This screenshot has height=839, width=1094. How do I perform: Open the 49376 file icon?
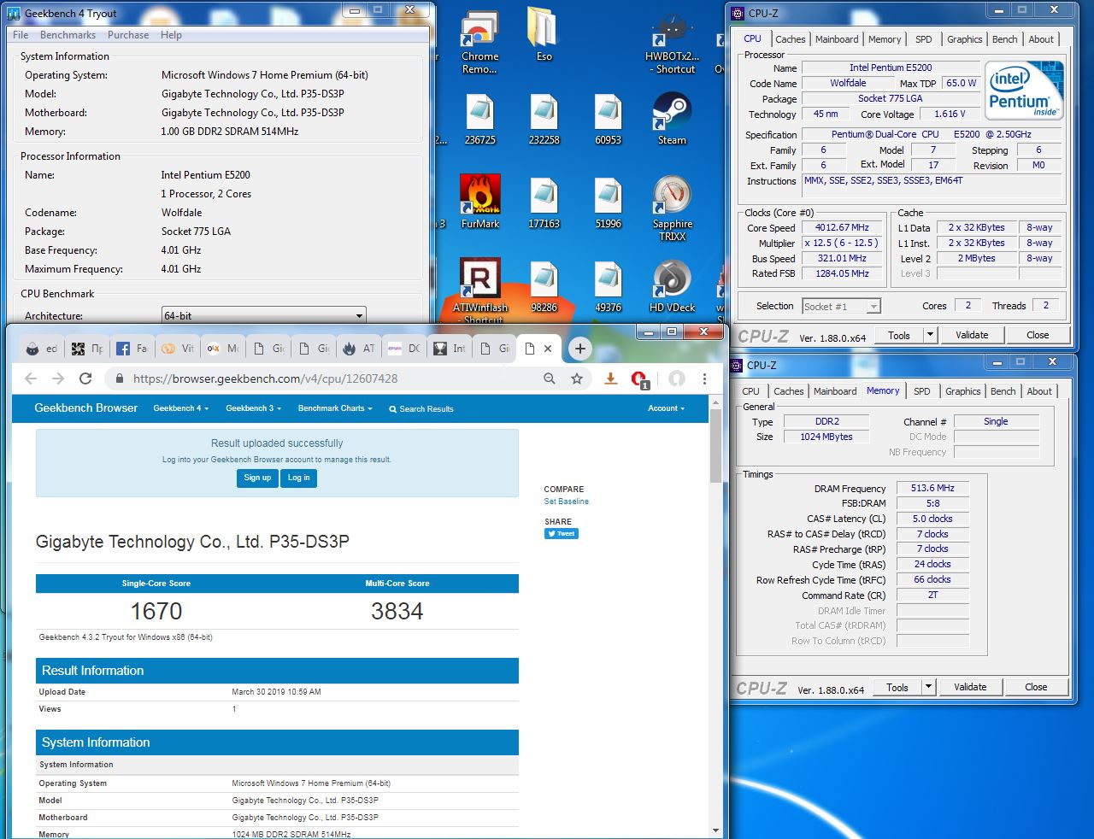(x=608, y=286)
